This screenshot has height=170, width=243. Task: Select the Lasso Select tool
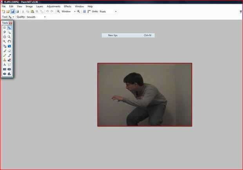(4, 32)
